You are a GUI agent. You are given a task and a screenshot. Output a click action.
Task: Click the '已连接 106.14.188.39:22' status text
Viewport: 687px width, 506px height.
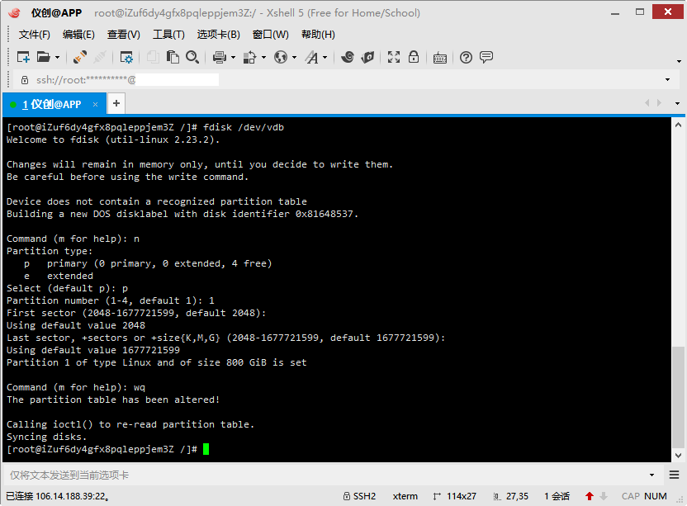[x=58, y=496]
